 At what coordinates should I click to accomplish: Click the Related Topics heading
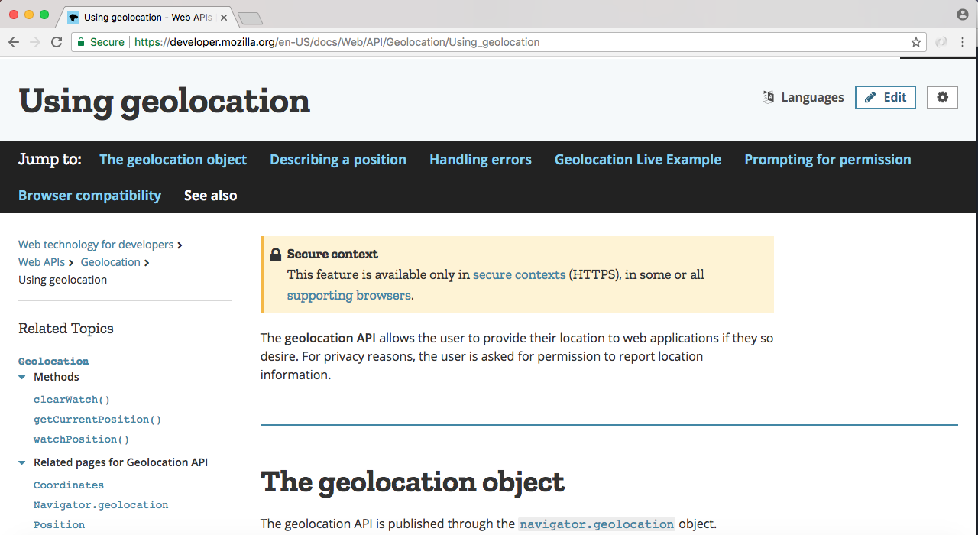click(66, 329)
